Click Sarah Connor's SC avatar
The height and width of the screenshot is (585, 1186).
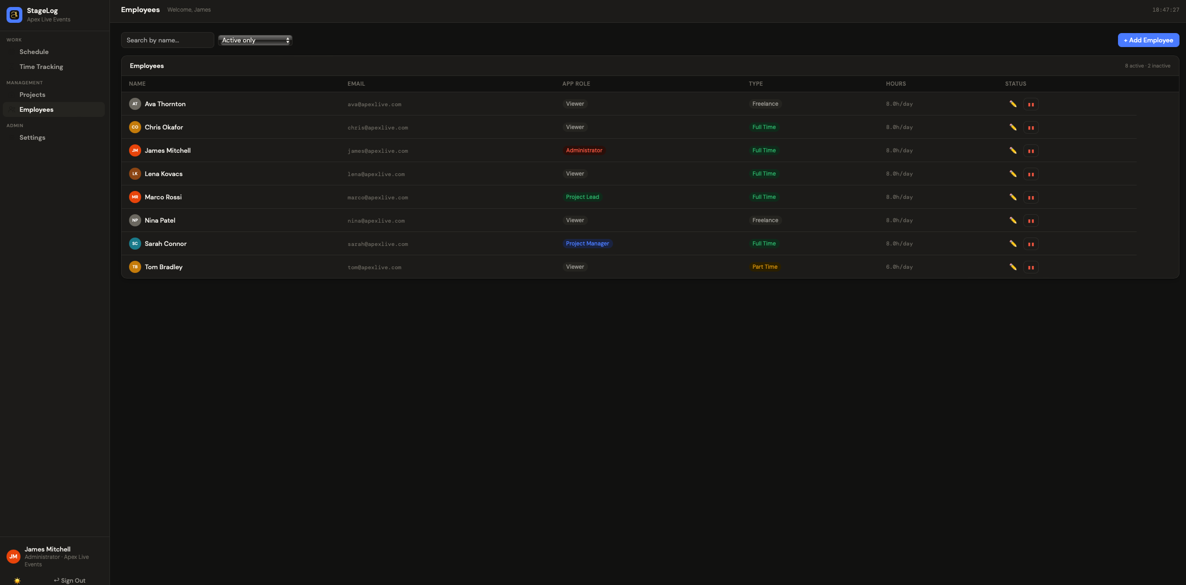(x=135, y=244)
